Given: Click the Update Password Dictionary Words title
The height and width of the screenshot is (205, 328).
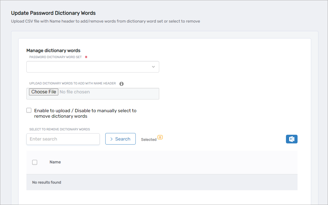Looking at the screenshot, I should (53, 13).
